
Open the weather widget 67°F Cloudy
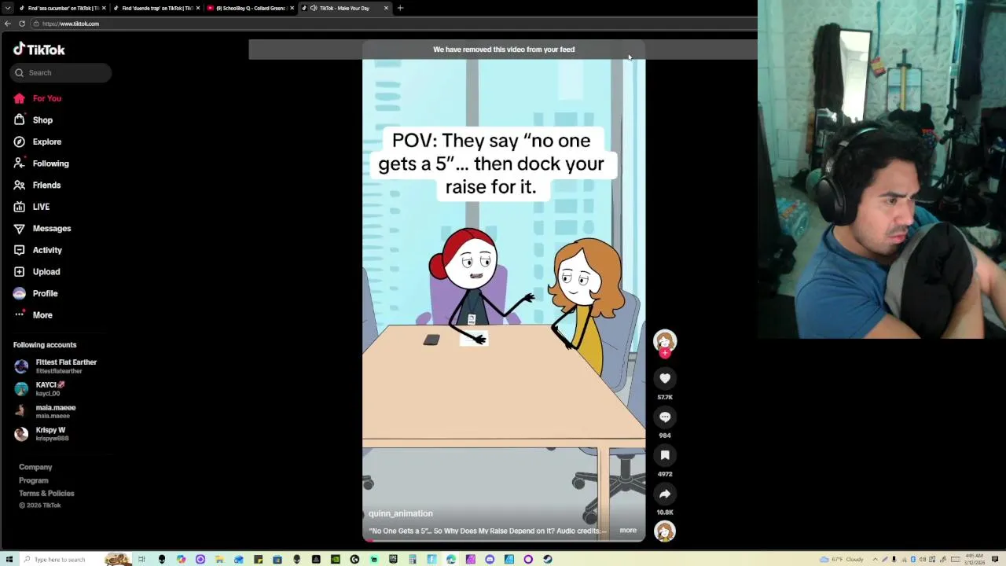tap(842, 559)
